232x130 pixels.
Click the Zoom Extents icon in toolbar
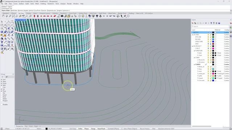13,16
